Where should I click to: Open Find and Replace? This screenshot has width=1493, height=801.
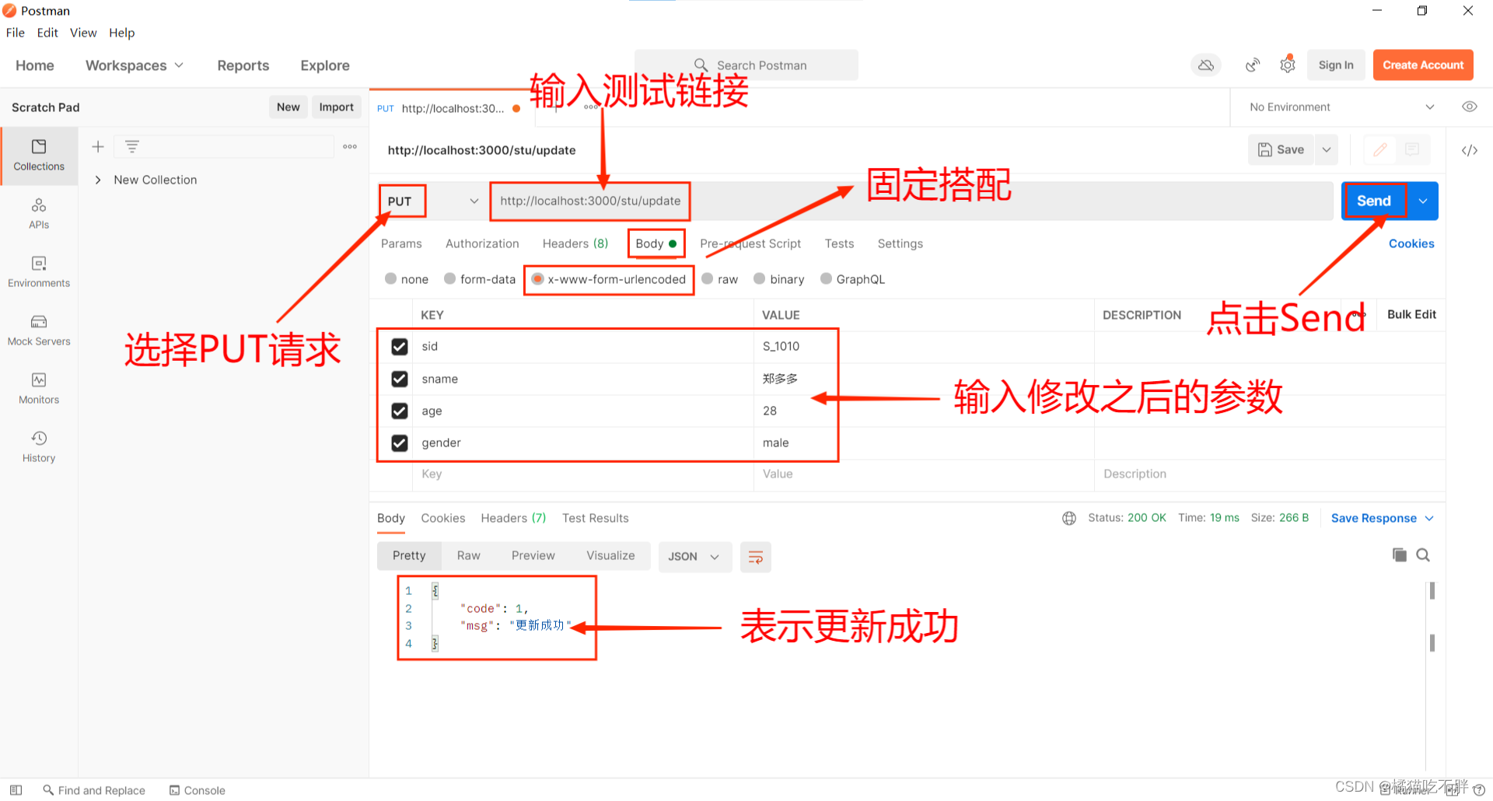[x=94, y=790]
